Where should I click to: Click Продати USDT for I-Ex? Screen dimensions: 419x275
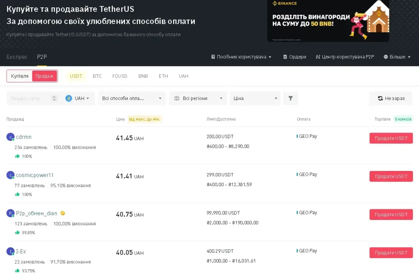[x=391, y=253]
